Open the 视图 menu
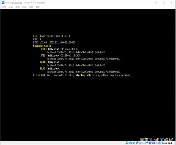Image resolution: width=176 pixels, height=145 pixels. (17, 7)
